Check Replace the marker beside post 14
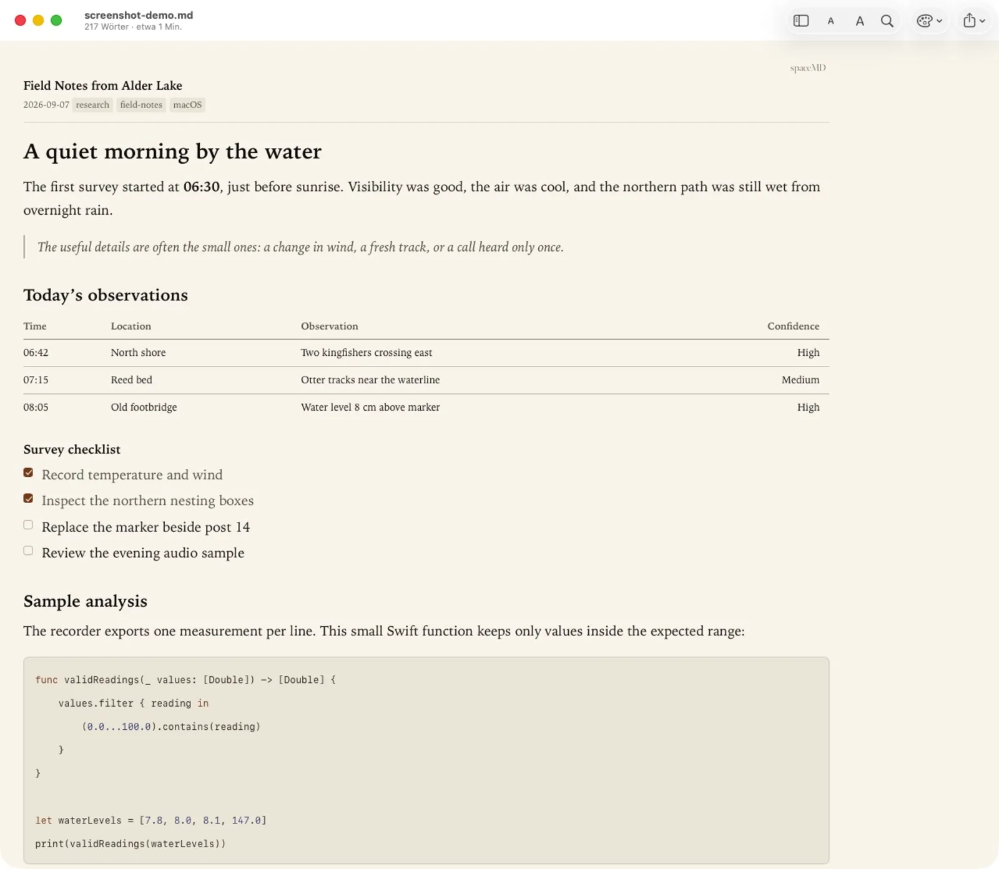Image resolution: width=999 pixels, height=869 pixels. 28,524
